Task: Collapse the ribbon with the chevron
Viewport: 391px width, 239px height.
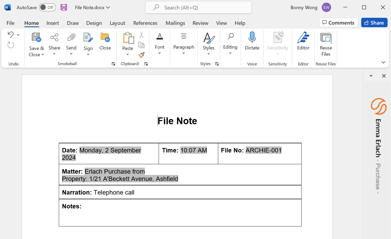Action: point(383,62)
